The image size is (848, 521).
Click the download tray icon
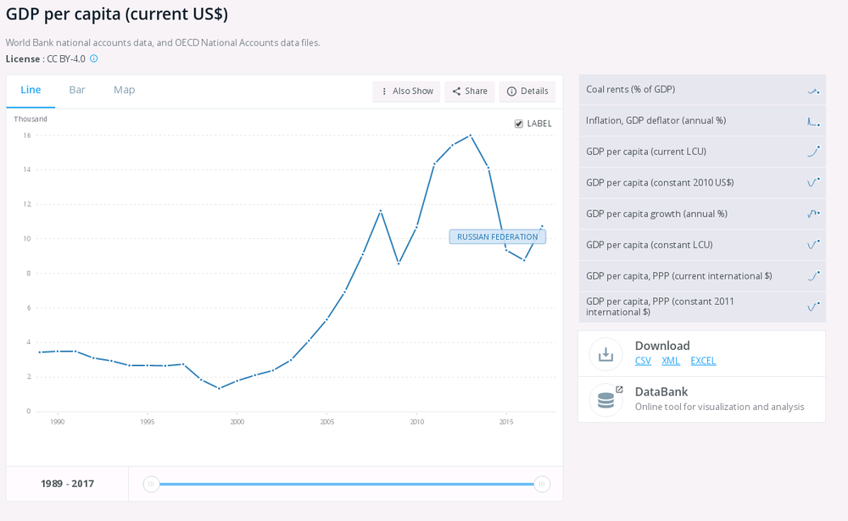605,354
